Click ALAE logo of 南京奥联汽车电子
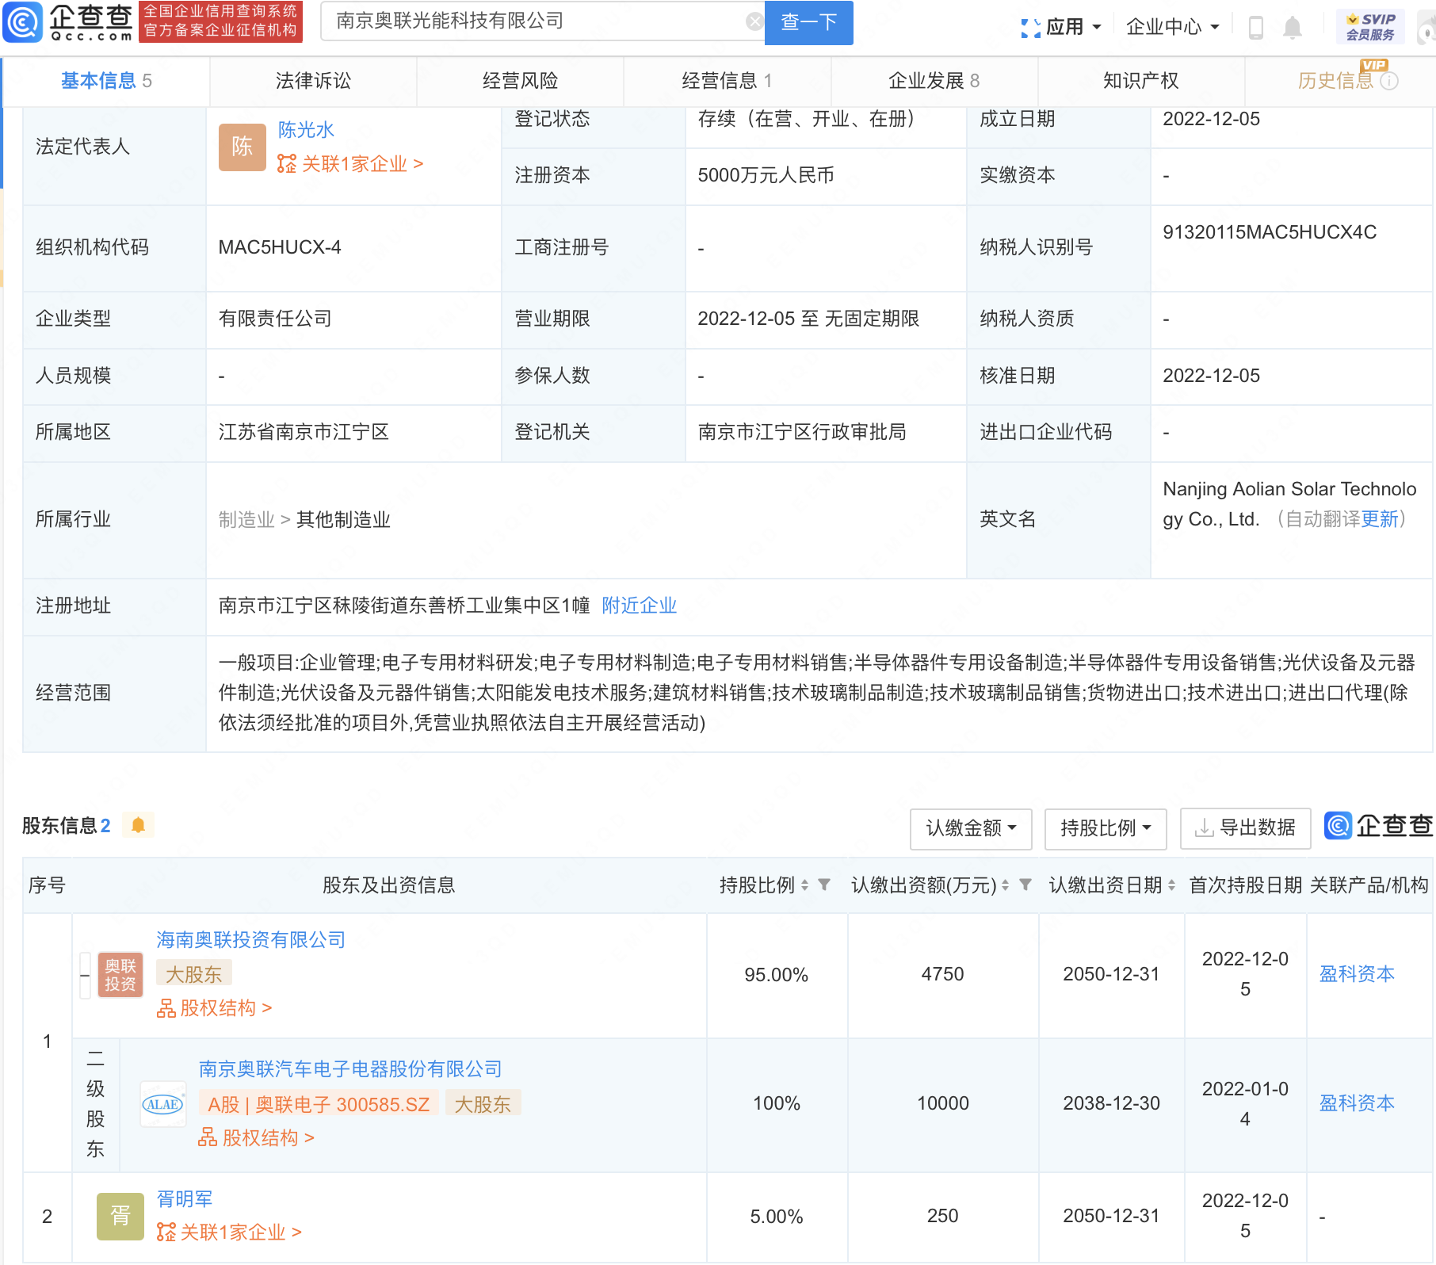This screenshot has height=1265, width=1436. tap(162, 1104)
